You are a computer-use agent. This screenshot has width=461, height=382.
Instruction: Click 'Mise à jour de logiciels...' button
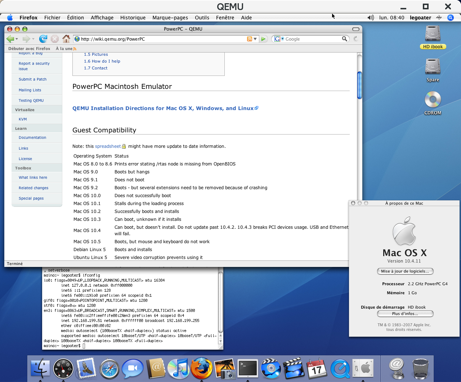[405, 271]
